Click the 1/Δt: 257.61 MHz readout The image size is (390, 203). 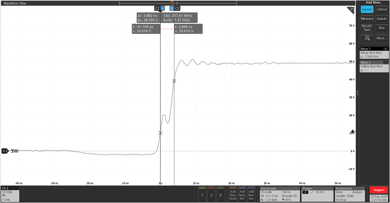[x=177, y=16]
